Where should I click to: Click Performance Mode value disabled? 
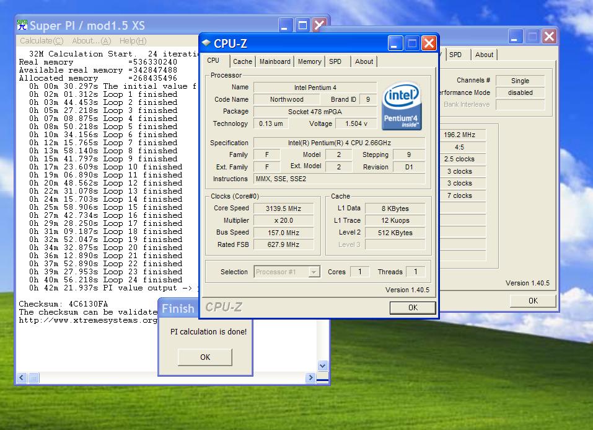(x=520, y=93)
